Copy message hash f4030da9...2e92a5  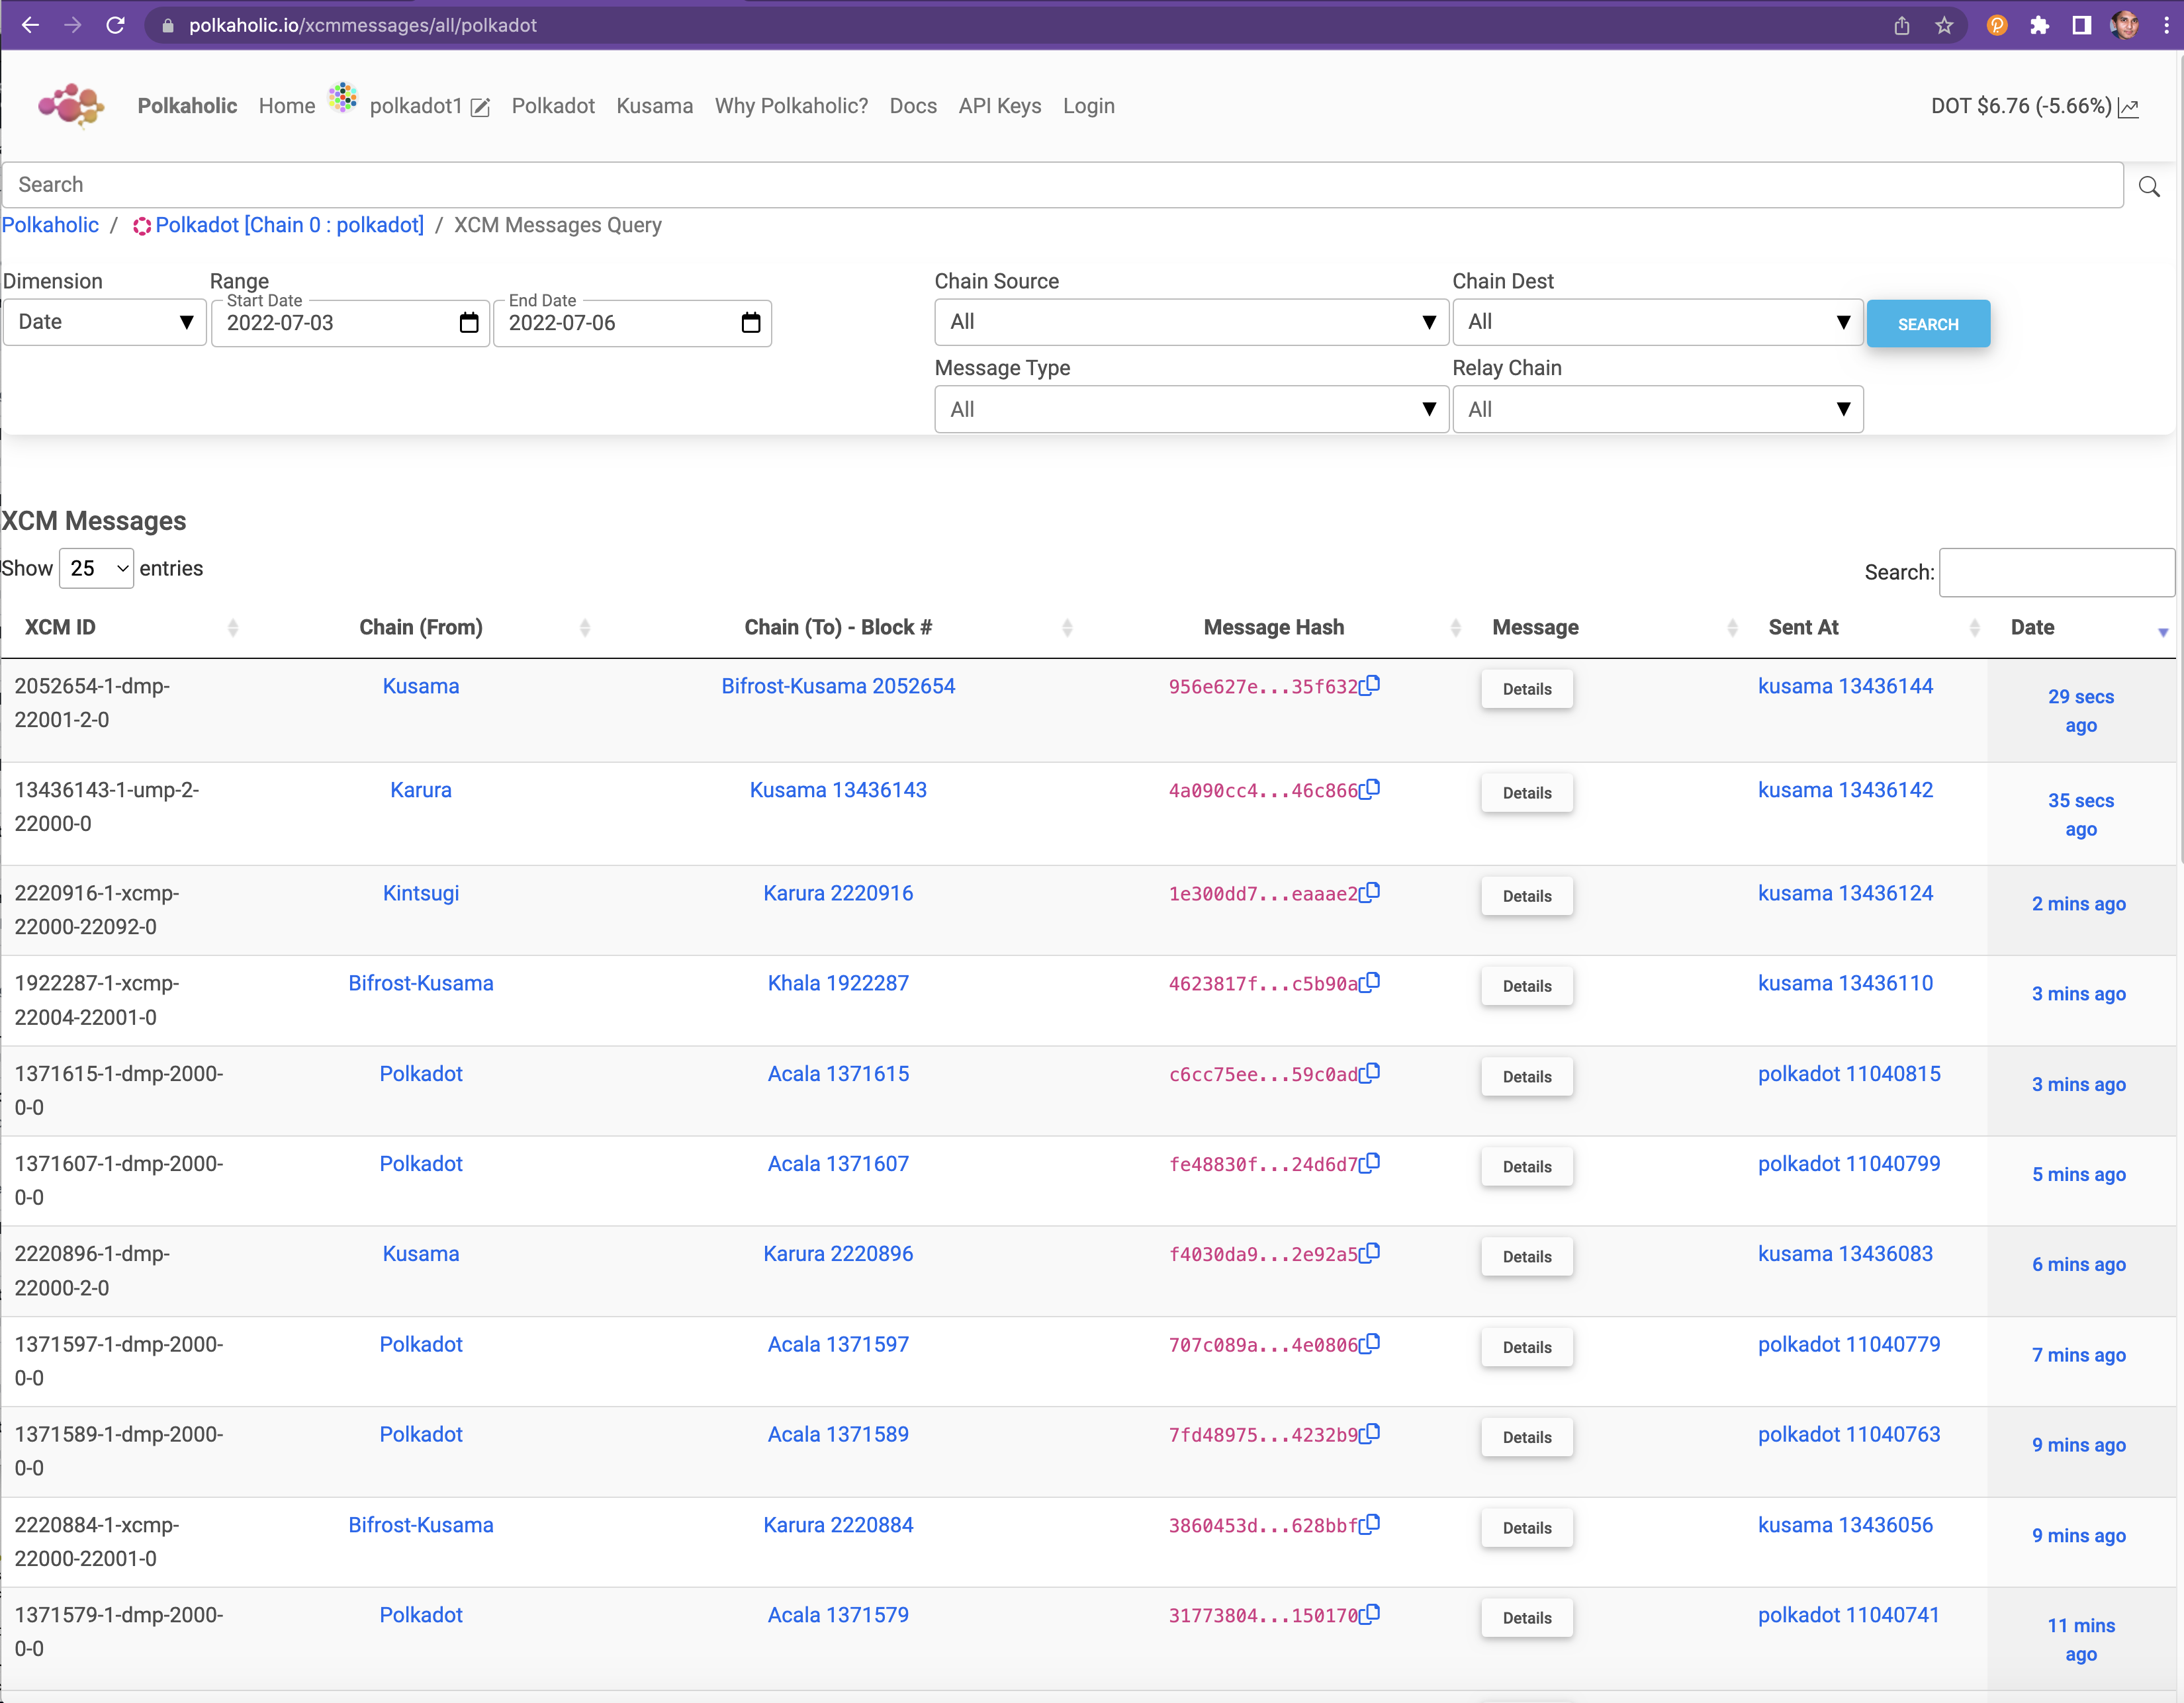(1370, 1252)
